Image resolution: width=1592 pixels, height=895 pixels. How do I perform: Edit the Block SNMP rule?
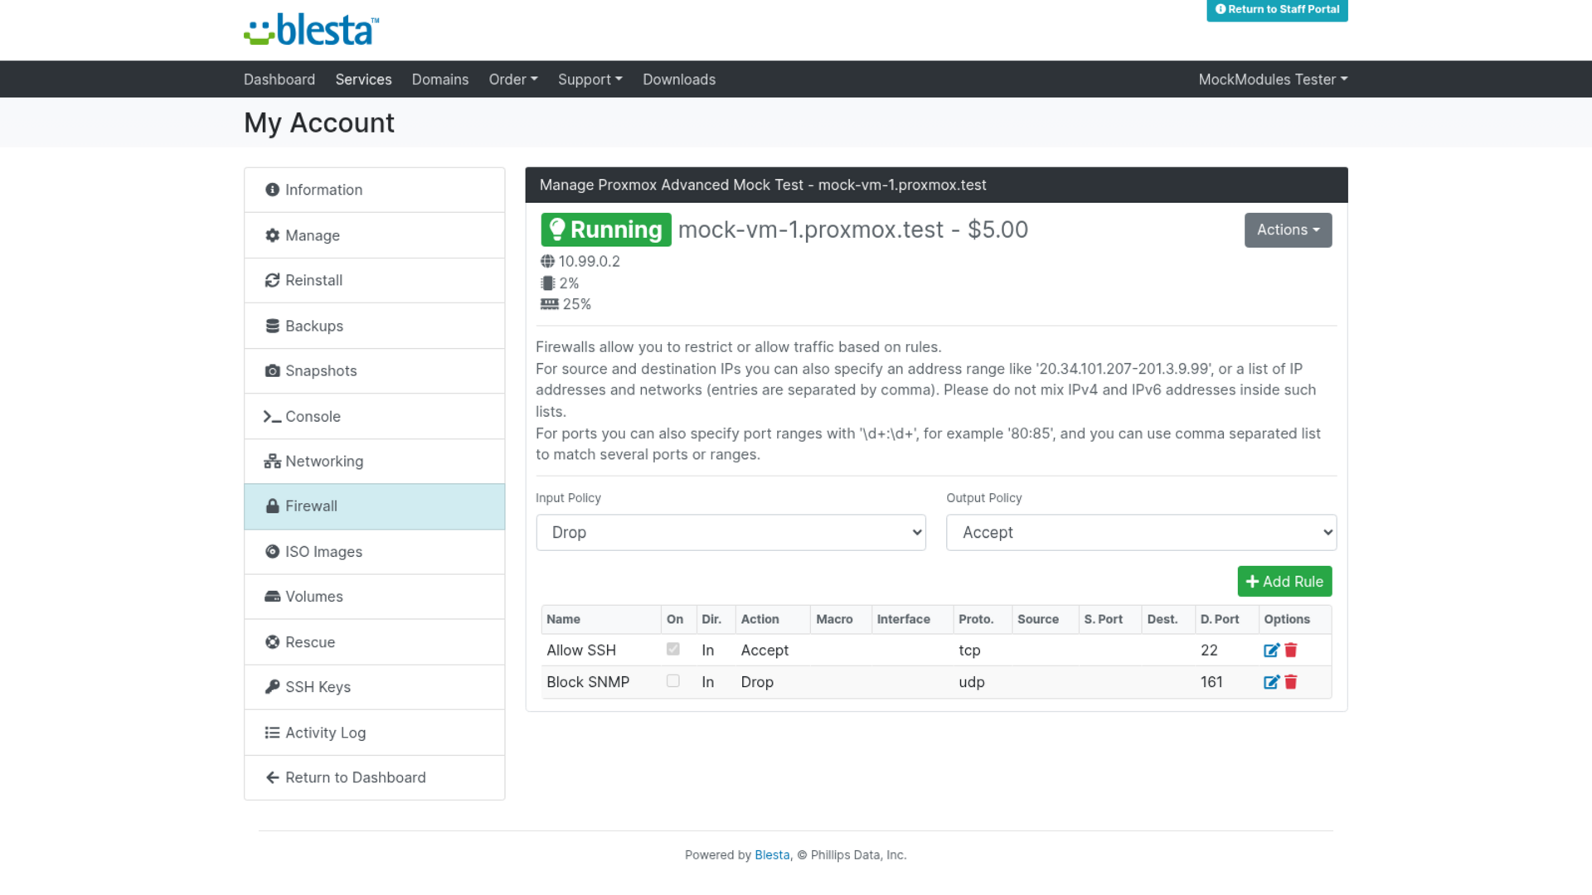point(1271,682)
